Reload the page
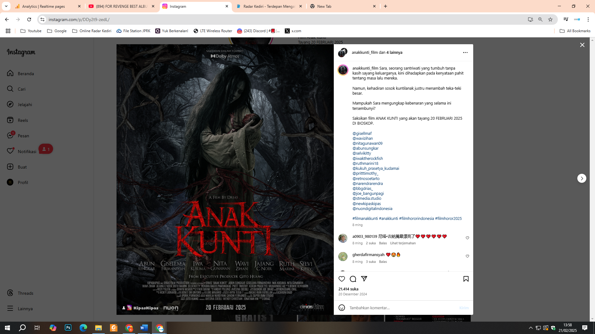The width and height of the screenshot is (595, 334). click(29, 19)
